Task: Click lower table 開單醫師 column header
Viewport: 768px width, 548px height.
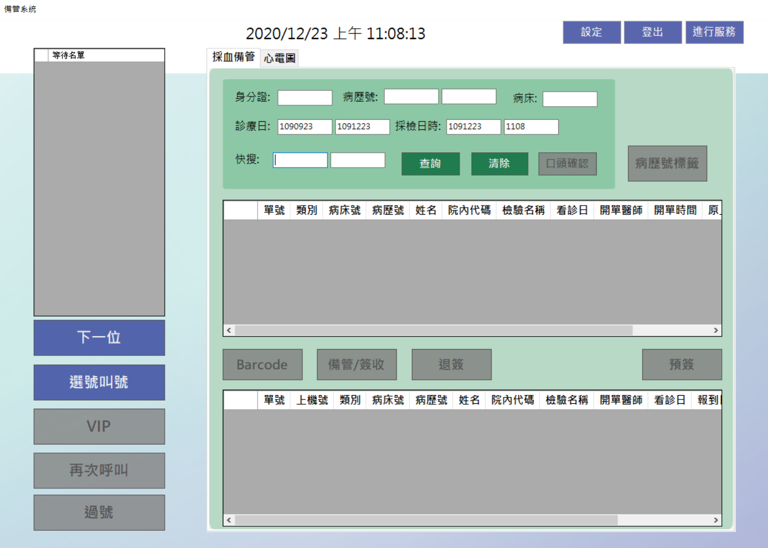Action: click(621, 400)
